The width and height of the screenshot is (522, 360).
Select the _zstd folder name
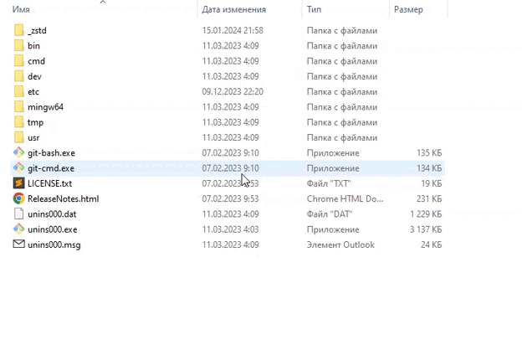(x=37, y=31)
